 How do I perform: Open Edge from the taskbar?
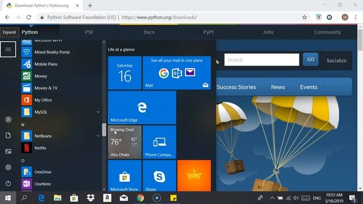click(x=41, y=198)
